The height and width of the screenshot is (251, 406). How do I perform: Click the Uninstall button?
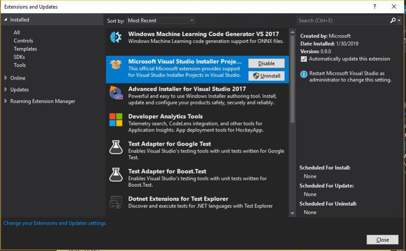click(266, 76)
